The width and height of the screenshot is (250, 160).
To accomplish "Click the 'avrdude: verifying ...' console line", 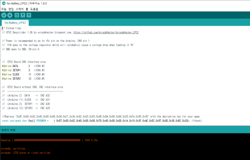I will [15, 149].
